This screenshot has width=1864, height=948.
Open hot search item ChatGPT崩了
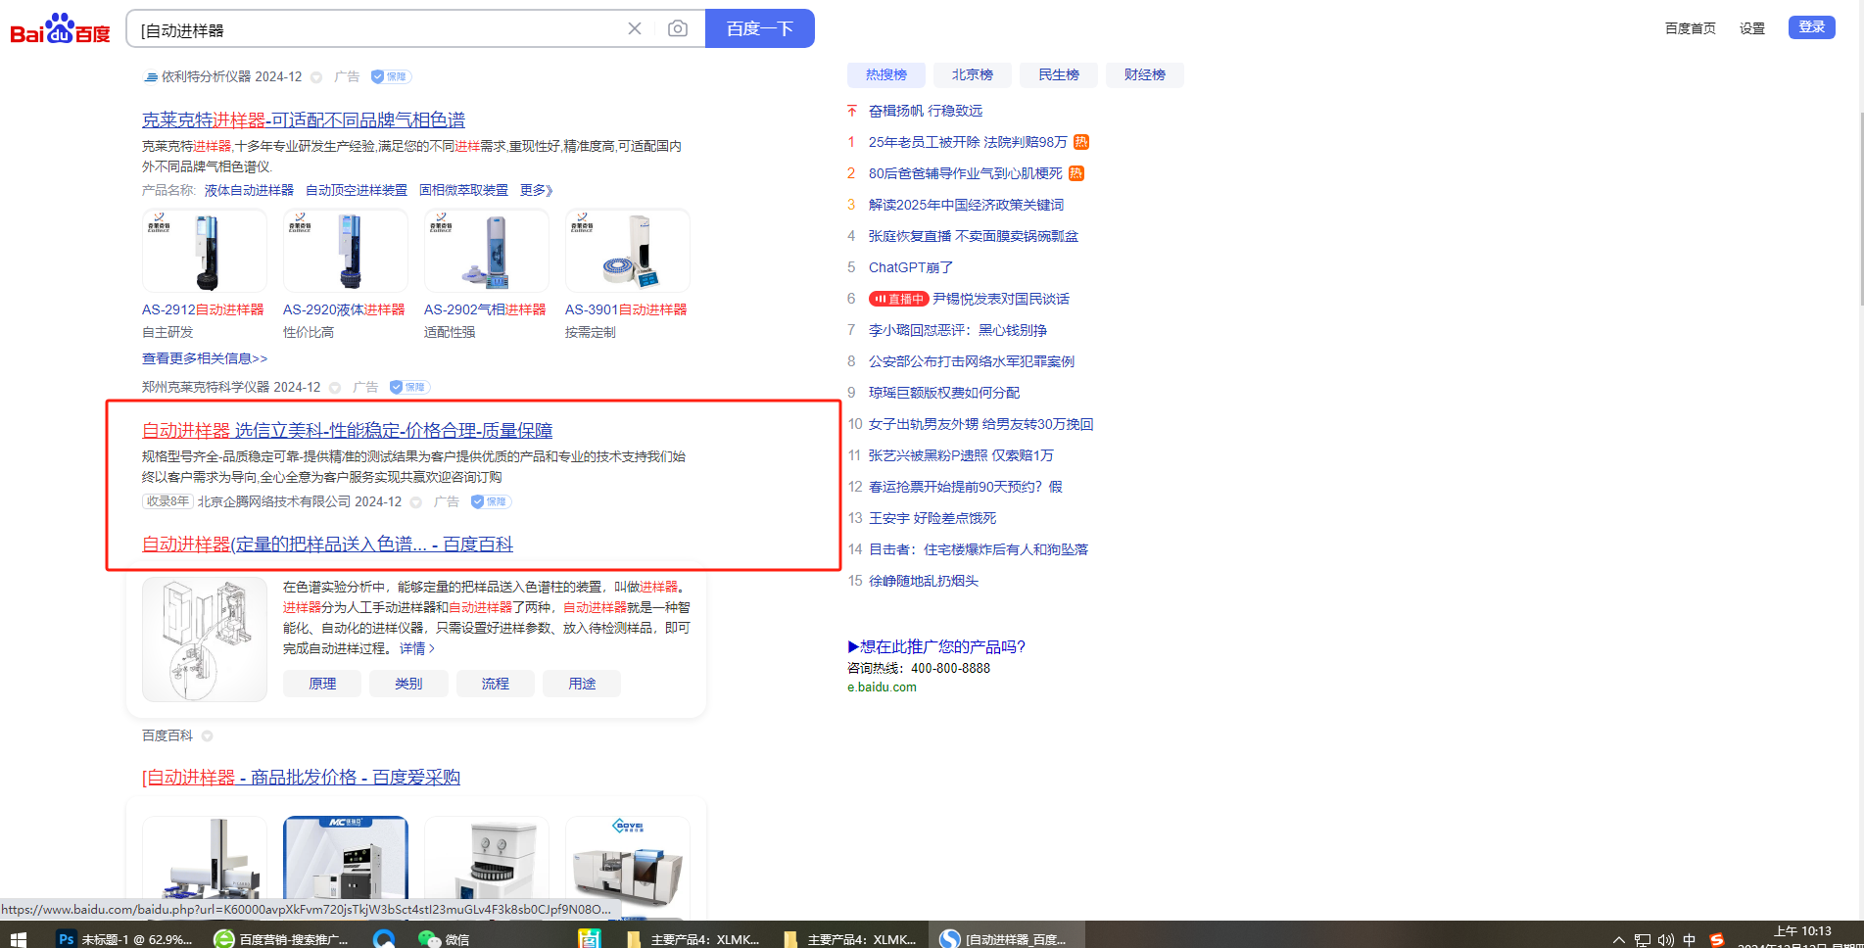(x=911, y=267)
